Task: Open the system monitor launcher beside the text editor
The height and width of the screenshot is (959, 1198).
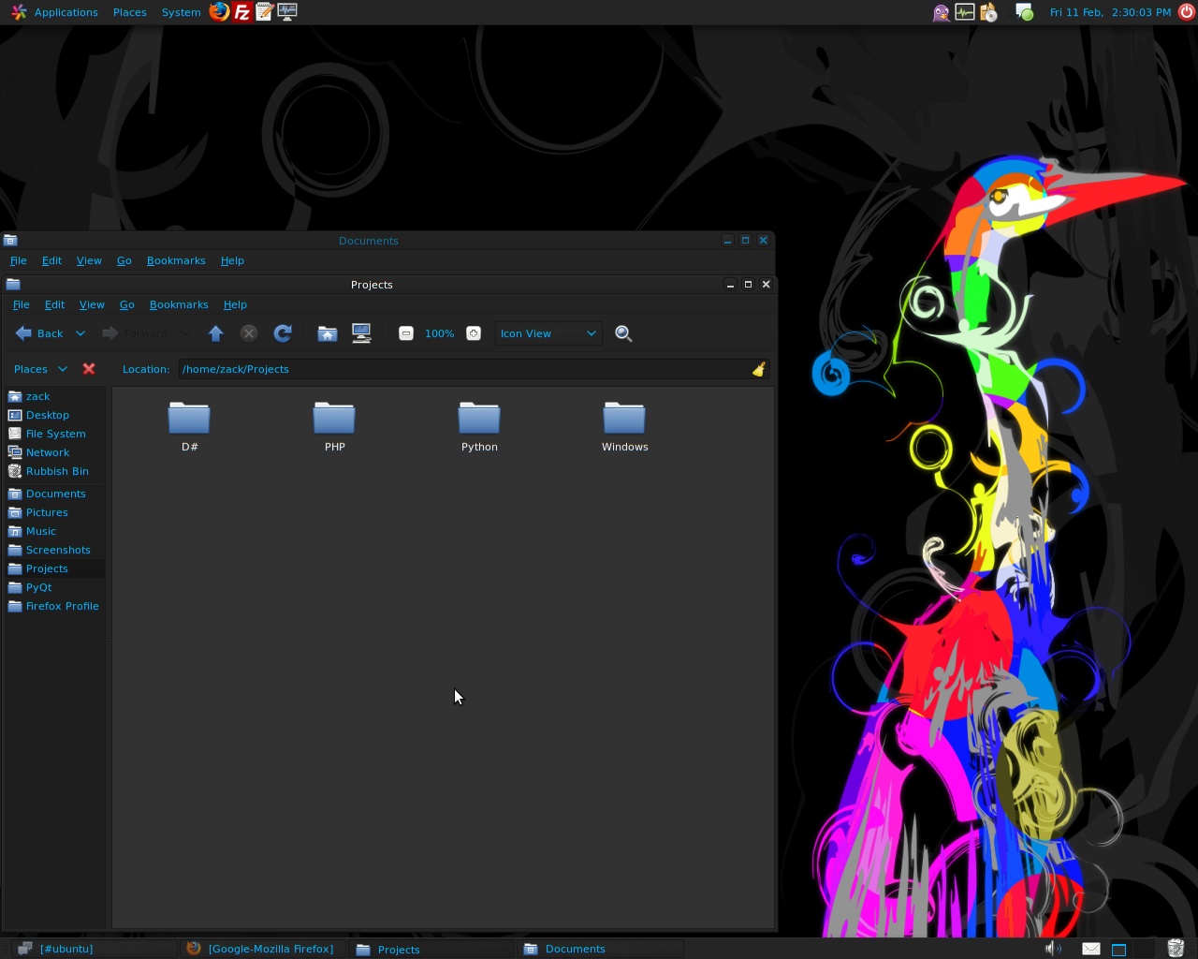Action: point(286,12)
